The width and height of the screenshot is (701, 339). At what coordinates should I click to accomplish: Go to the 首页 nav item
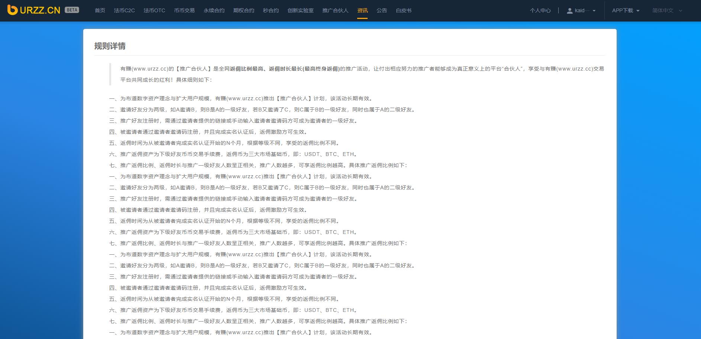100,10
